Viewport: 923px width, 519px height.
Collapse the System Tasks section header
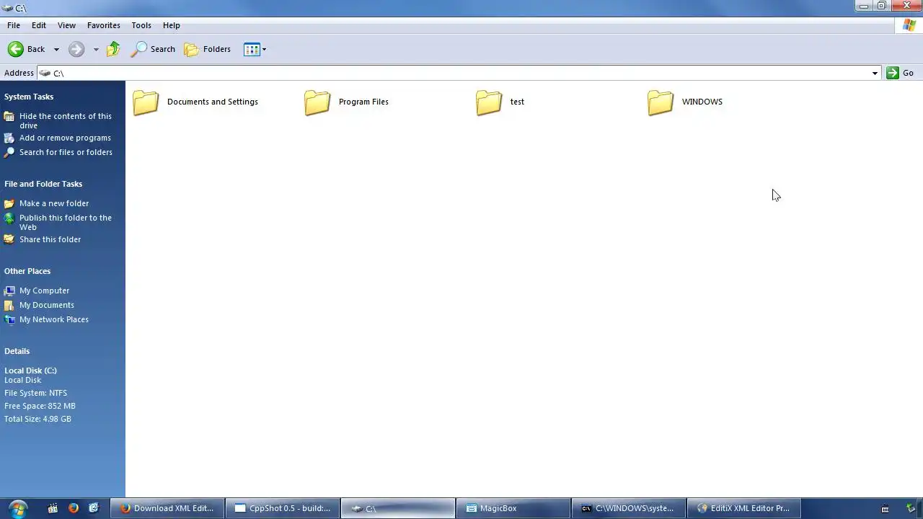(x=29, y=97)
